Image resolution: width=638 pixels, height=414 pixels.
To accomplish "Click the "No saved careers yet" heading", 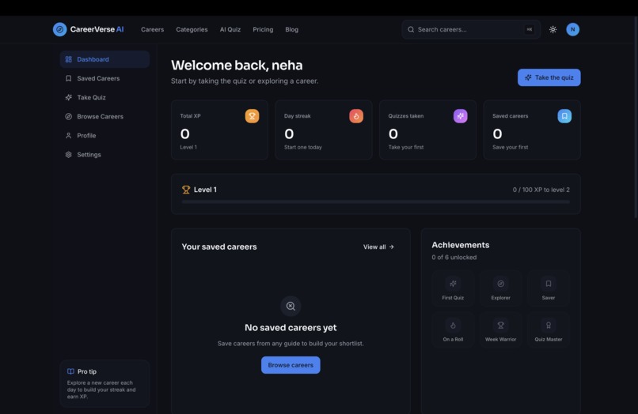I will coord(291,327).
